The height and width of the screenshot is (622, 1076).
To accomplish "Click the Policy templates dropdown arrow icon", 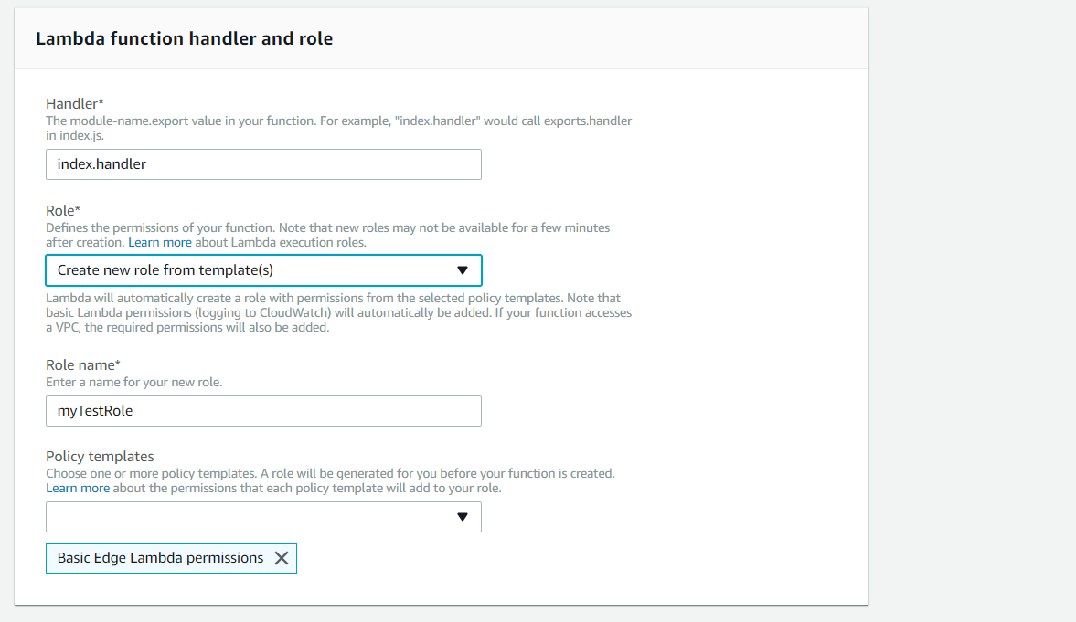I will coord(463,517).
